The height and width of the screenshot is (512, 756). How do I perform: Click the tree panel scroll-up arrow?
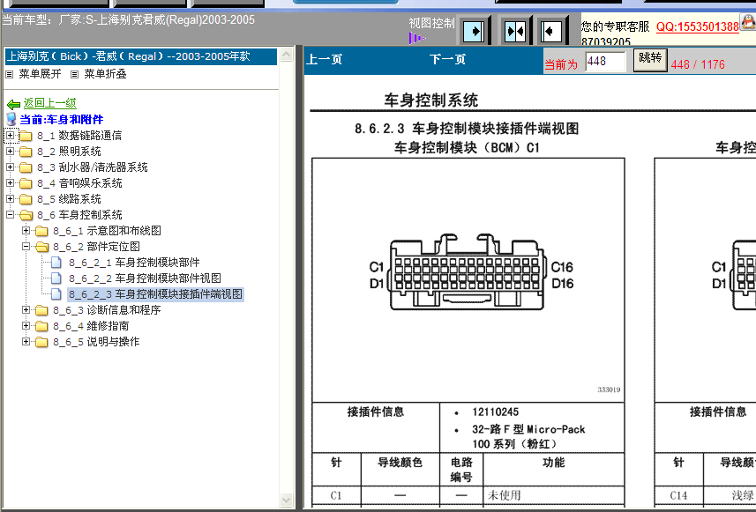coord(287,54)
